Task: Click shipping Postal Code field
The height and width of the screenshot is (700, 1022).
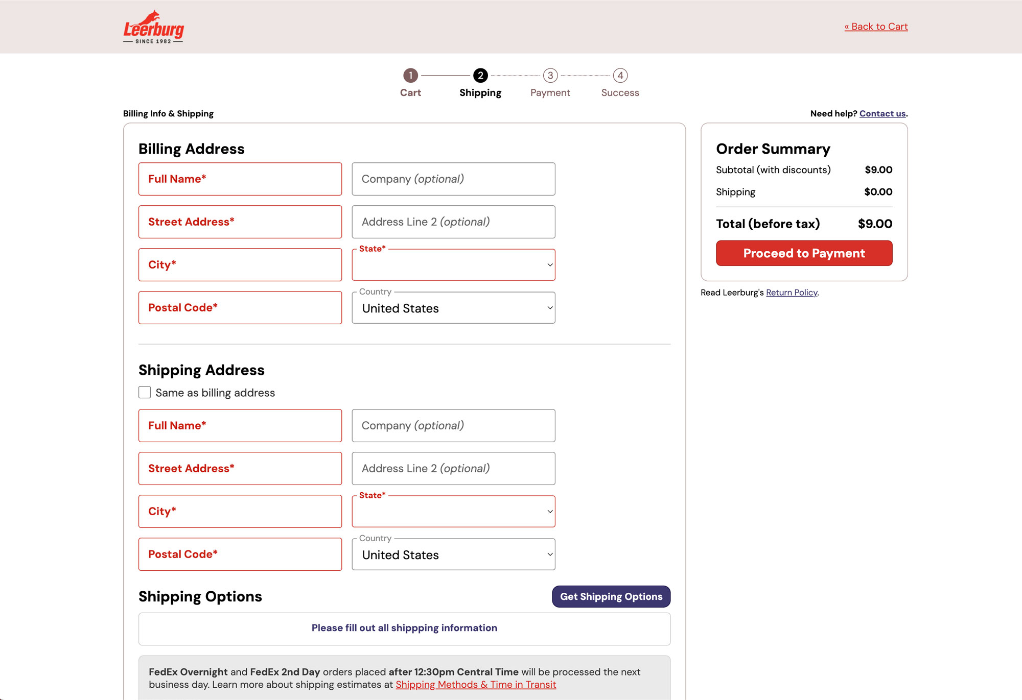Action: 240,554
